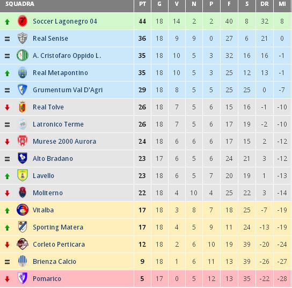Click the green up arrow beside Real Metapontino
Viewport: 292px width, 288px height.
coord(8,73)
